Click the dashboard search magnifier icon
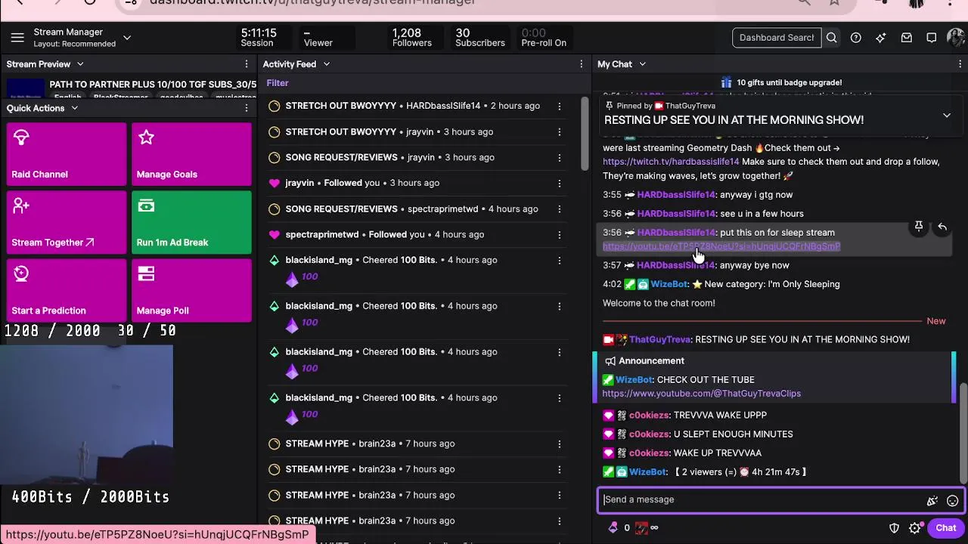The image size is (968, 544). click(831, 38)
